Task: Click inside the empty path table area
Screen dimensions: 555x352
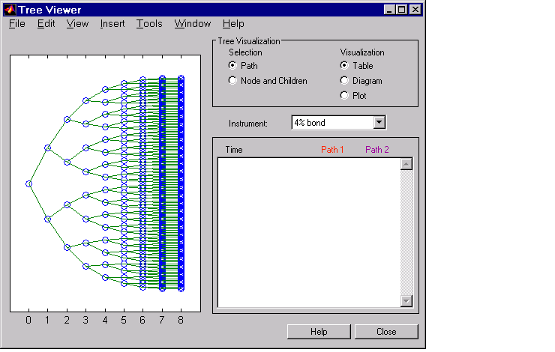Action: pyautogui.click(x=307, y=232)
